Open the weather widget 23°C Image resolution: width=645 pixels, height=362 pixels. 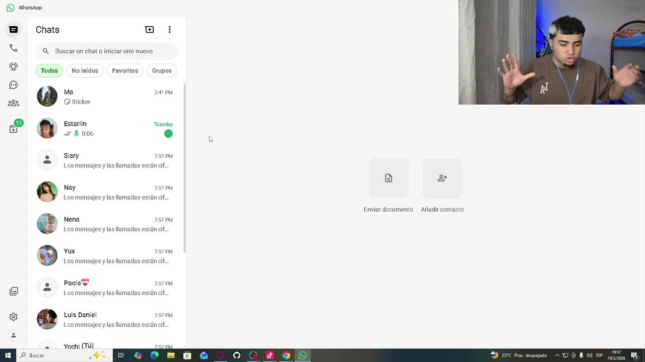tap(519, 355)
